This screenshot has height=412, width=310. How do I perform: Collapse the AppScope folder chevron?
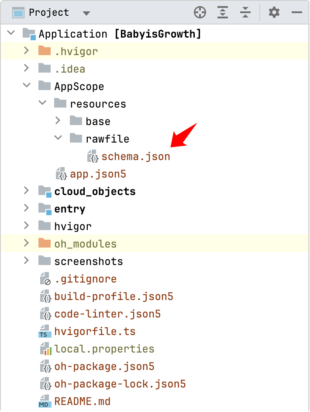point(27,85)
